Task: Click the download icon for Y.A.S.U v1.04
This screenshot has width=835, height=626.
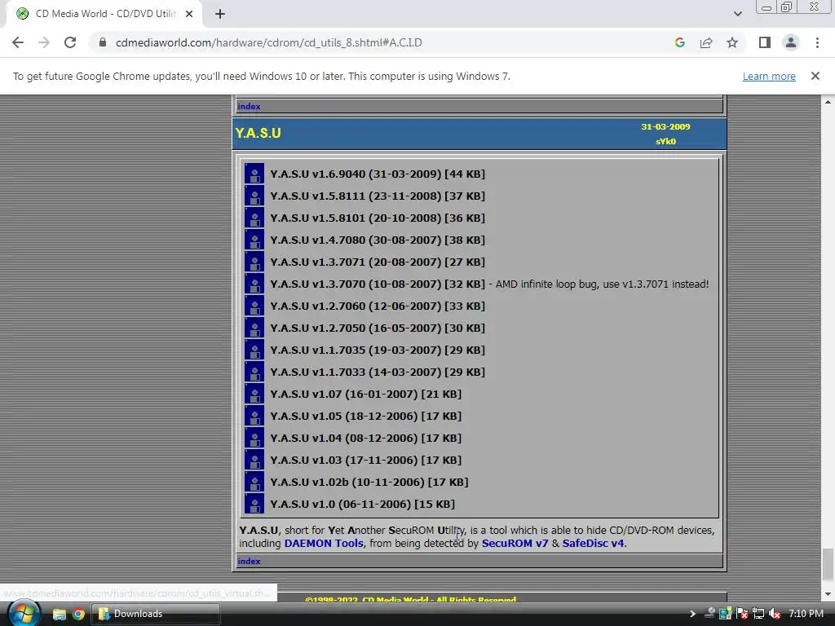Action: click(x=254, y=438)
